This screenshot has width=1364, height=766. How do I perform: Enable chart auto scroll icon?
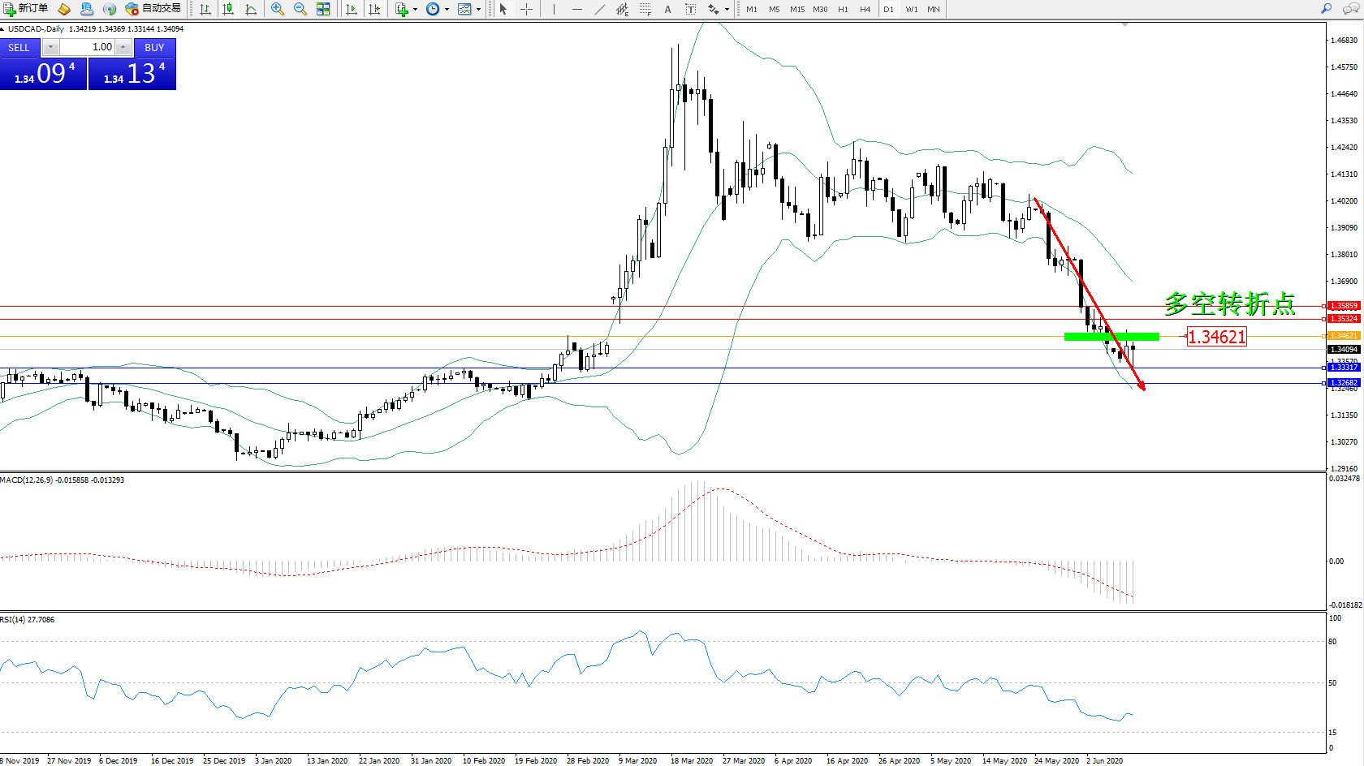tap(352, 9)
